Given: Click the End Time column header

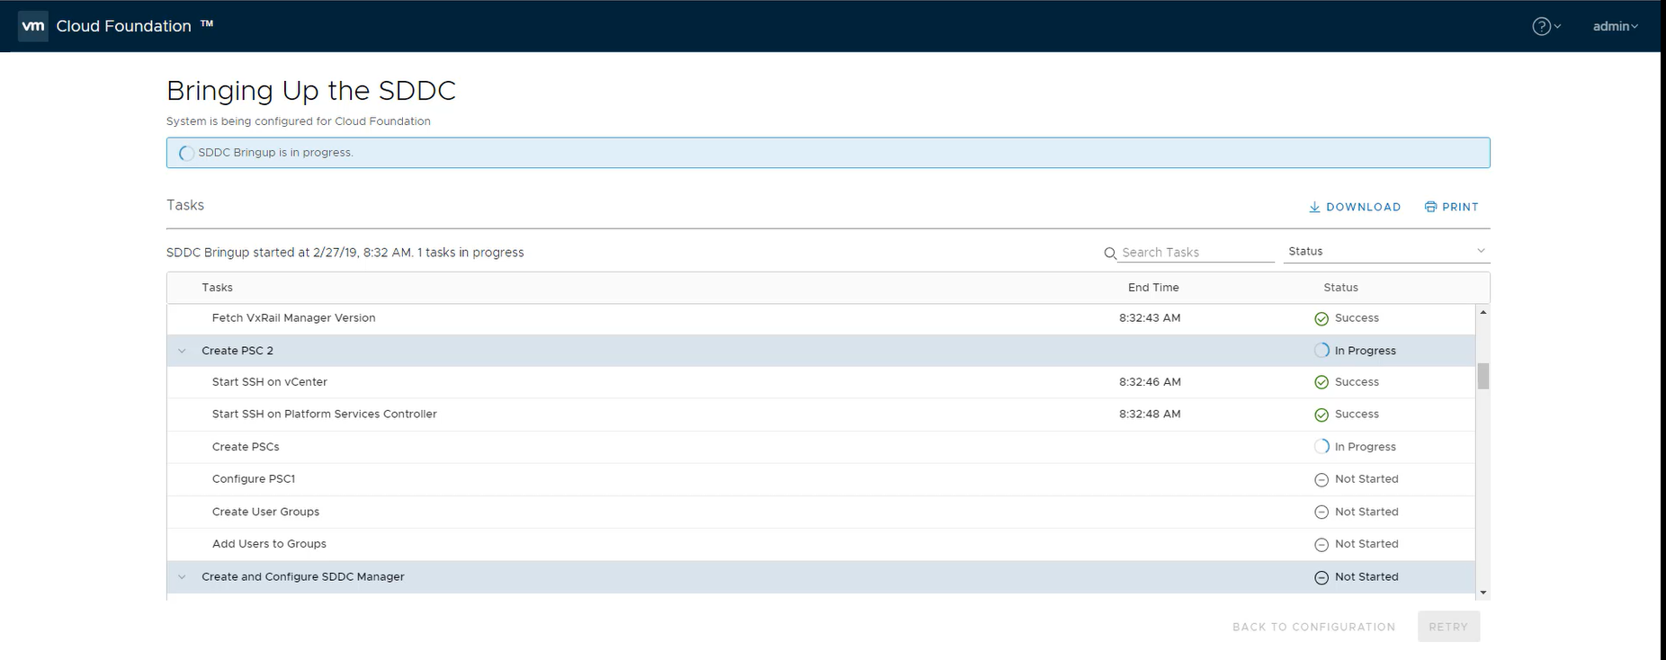Looking at the screenshot, I should pyautogui.click(x=1153, y=288).
